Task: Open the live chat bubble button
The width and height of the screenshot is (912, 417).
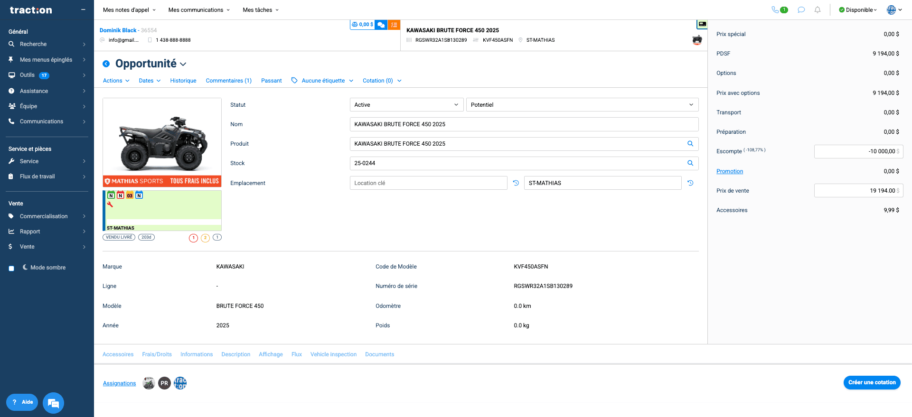Action: tap(53, 403)
